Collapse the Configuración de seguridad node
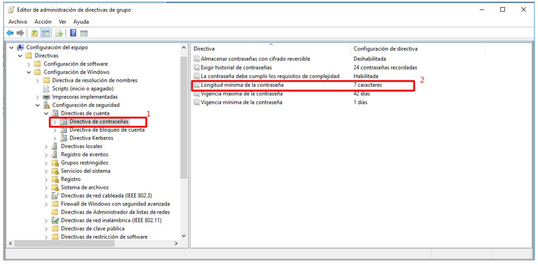Screen dimensions: 538x265 37,105
